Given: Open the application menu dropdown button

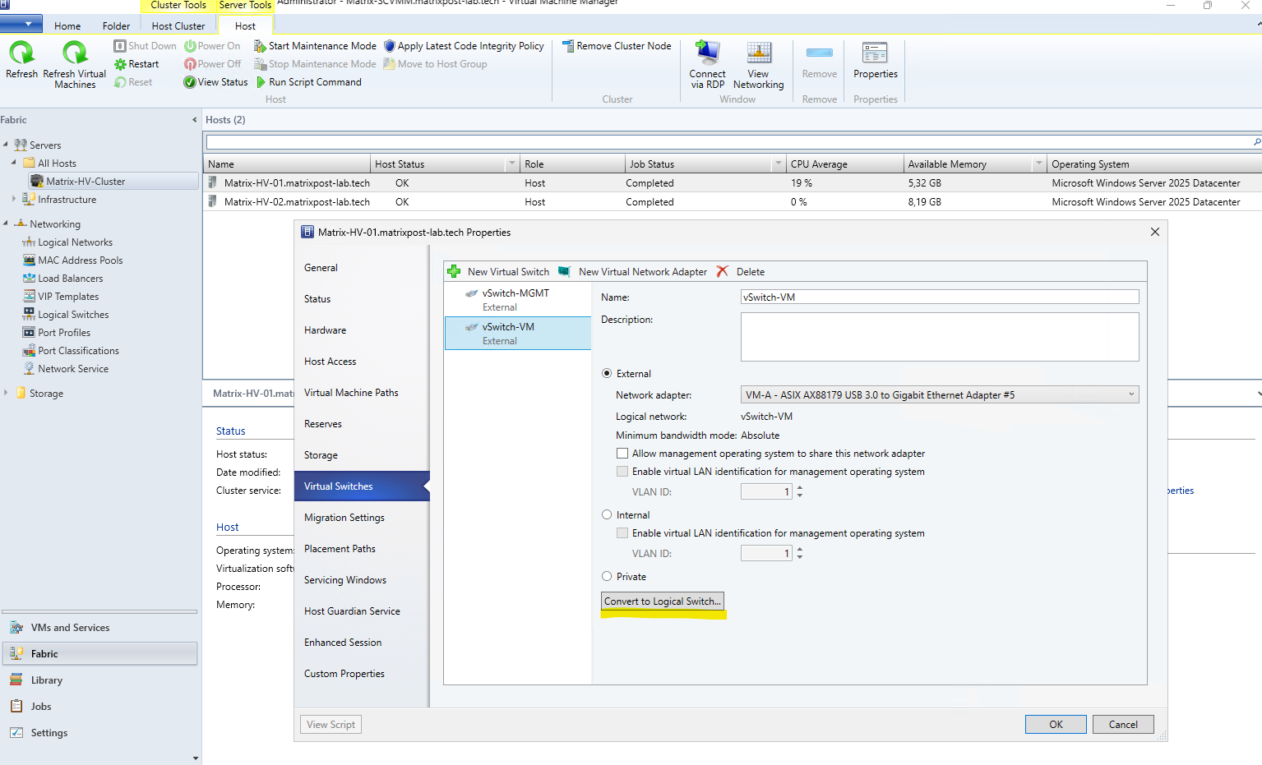Looking at the screenshot, I should 21,24.
